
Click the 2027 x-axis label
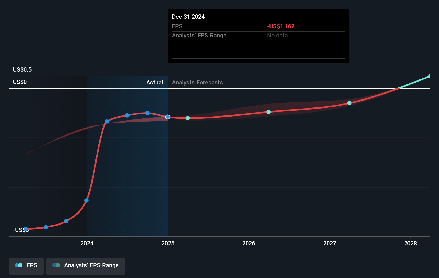coord(330,243)
